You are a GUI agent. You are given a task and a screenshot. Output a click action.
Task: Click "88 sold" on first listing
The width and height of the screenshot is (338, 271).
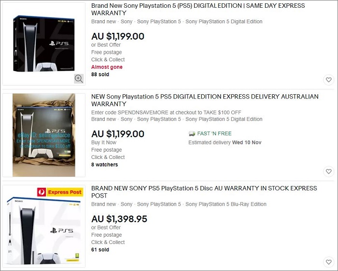pyautogui.click(x=100, y=75)
